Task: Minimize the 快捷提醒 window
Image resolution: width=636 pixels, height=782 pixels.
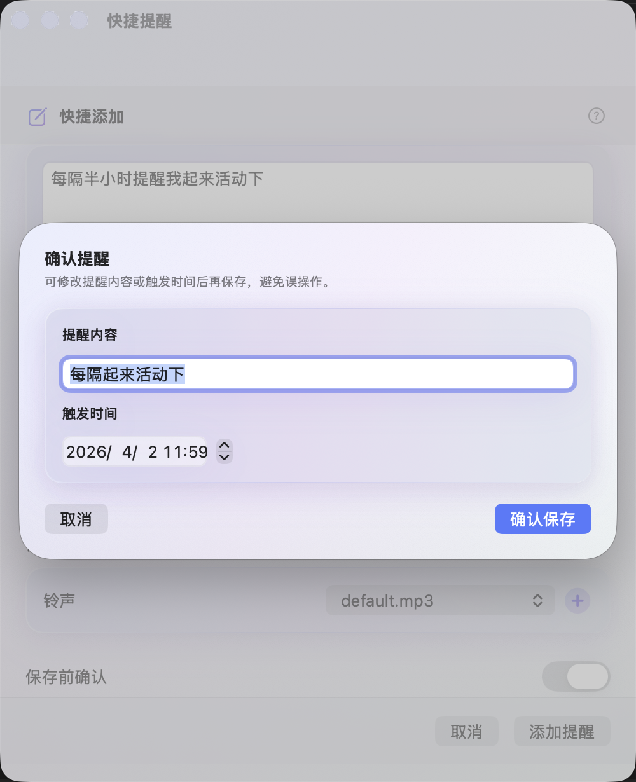Action: tap(50, 21)
